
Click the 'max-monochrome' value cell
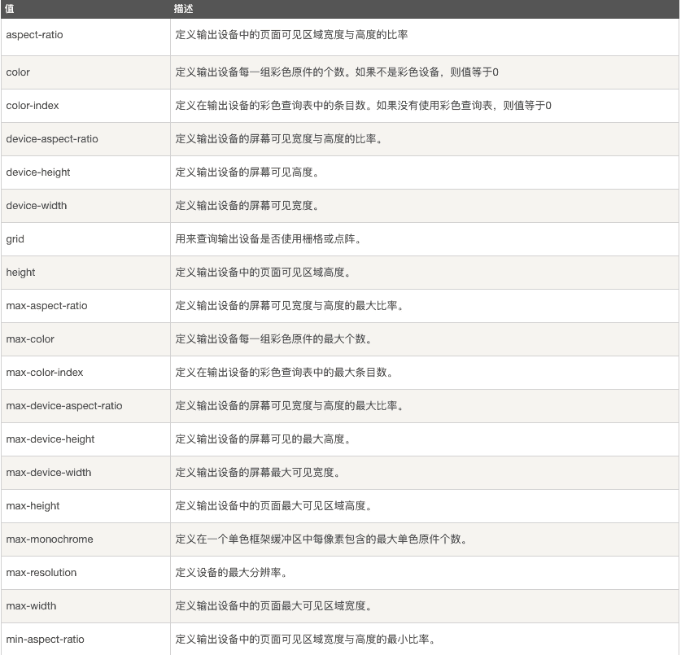(85, 539)
